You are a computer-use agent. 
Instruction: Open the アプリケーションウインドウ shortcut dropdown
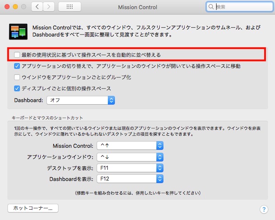tap(130, 157)
